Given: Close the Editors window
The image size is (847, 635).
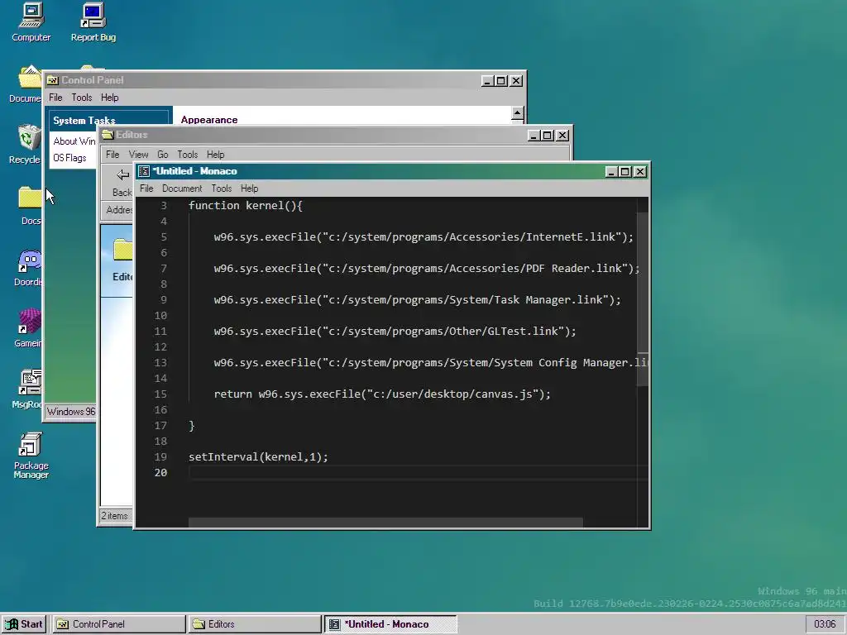Looking at the screenshot, I should pyautogui.click(x=562, y=135).
